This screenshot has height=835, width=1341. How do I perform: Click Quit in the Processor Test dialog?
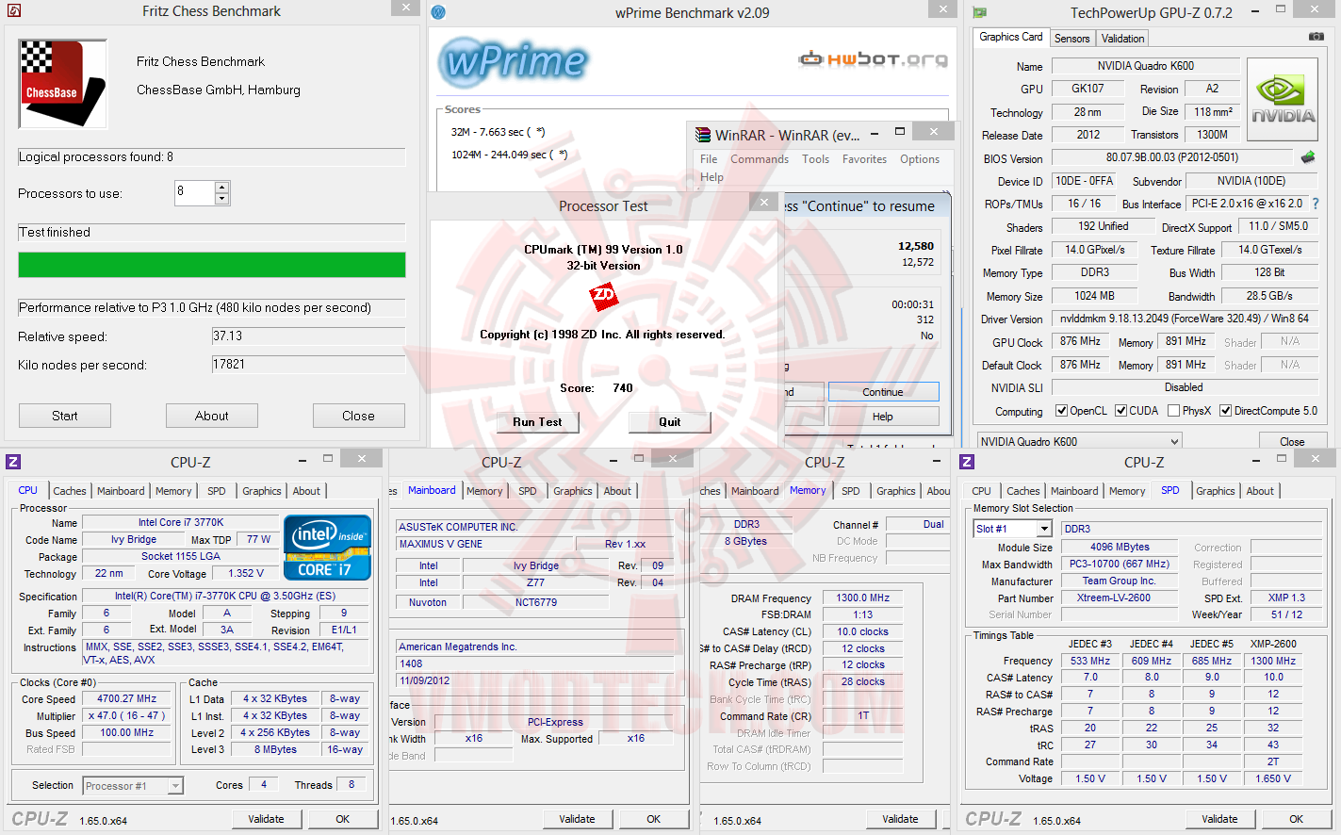click(x=670, y=422)
